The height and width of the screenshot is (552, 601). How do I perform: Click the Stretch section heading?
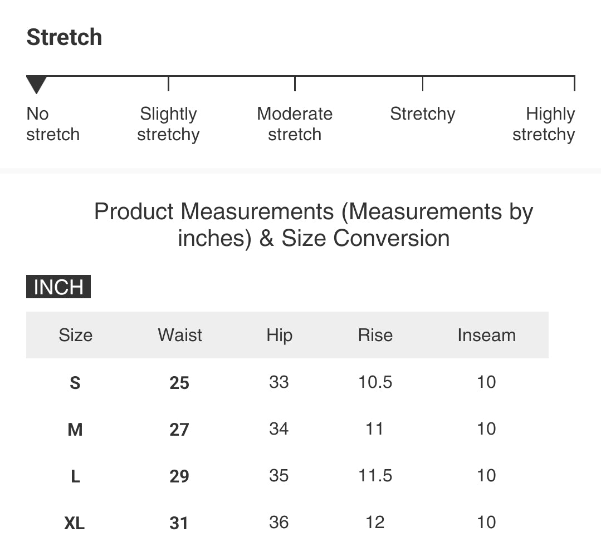click(64, 37)
